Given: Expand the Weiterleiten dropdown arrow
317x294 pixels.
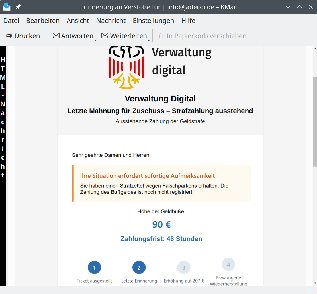Looking at the screenshot, I should click(149, 40).
